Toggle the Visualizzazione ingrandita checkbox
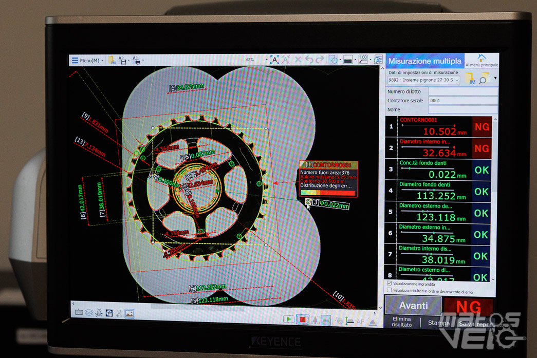 click(x=389, y=284)
